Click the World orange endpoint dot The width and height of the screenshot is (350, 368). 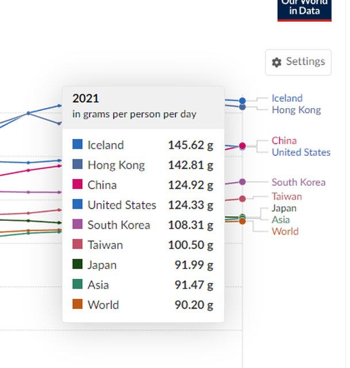coord(243,221)
